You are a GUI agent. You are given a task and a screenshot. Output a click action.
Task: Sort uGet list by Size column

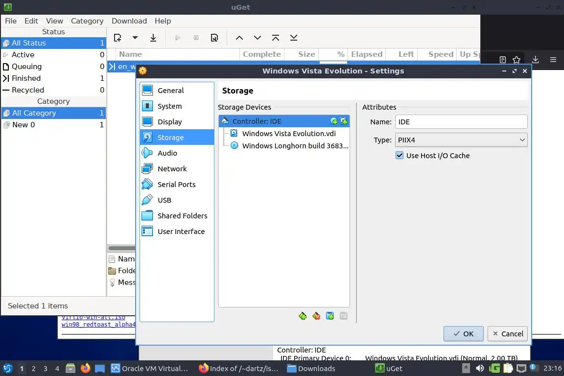[x=302, y=54]
